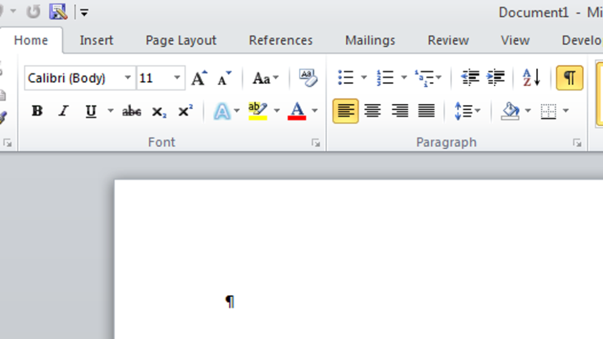Toggle Italic formatting
Screen dimensions: 603x339
tap(64, 111)
